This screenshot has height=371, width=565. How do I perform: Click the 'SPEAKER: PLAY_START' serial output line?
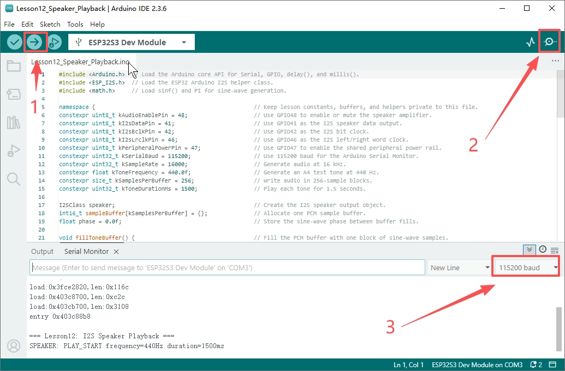(x=127, y=346)
